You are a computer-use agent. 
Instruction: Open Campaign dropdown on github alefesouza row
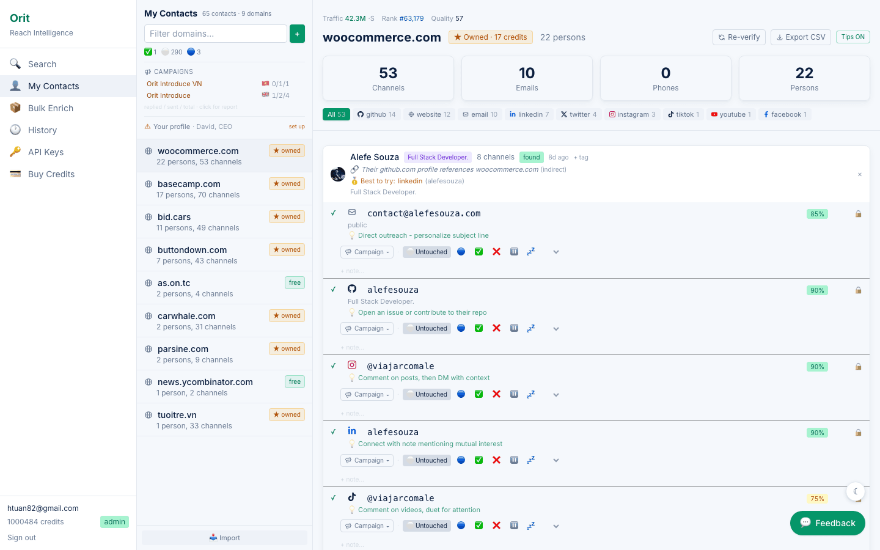click(x=367, y=328)
